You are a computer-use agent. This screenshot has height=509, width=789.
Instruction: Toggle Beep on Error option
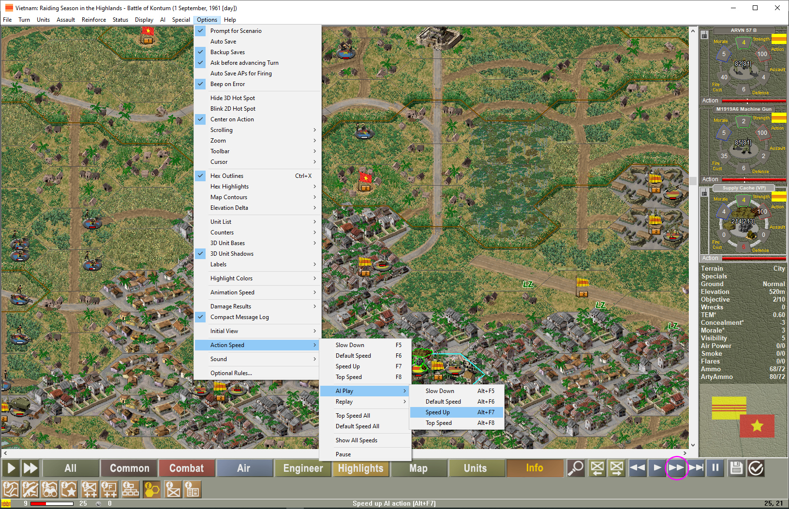click(257, 84)
